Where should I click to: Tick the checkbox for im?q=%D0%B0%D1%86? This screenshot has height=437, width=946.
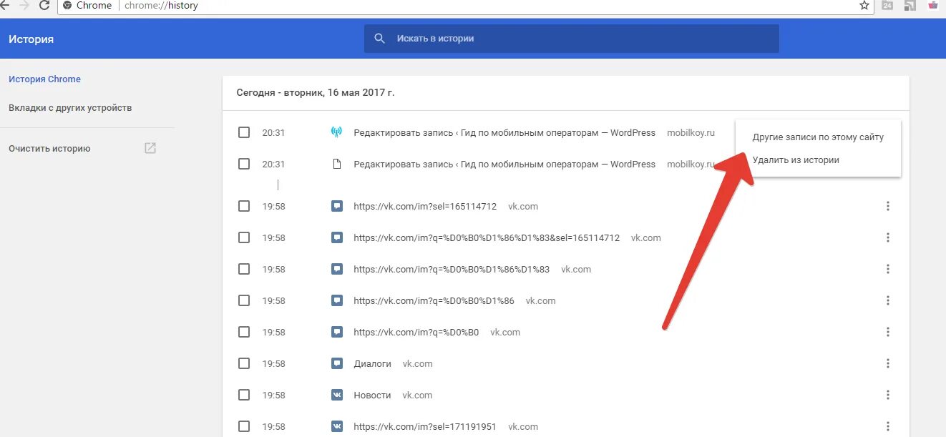click(x=244, y=300)
